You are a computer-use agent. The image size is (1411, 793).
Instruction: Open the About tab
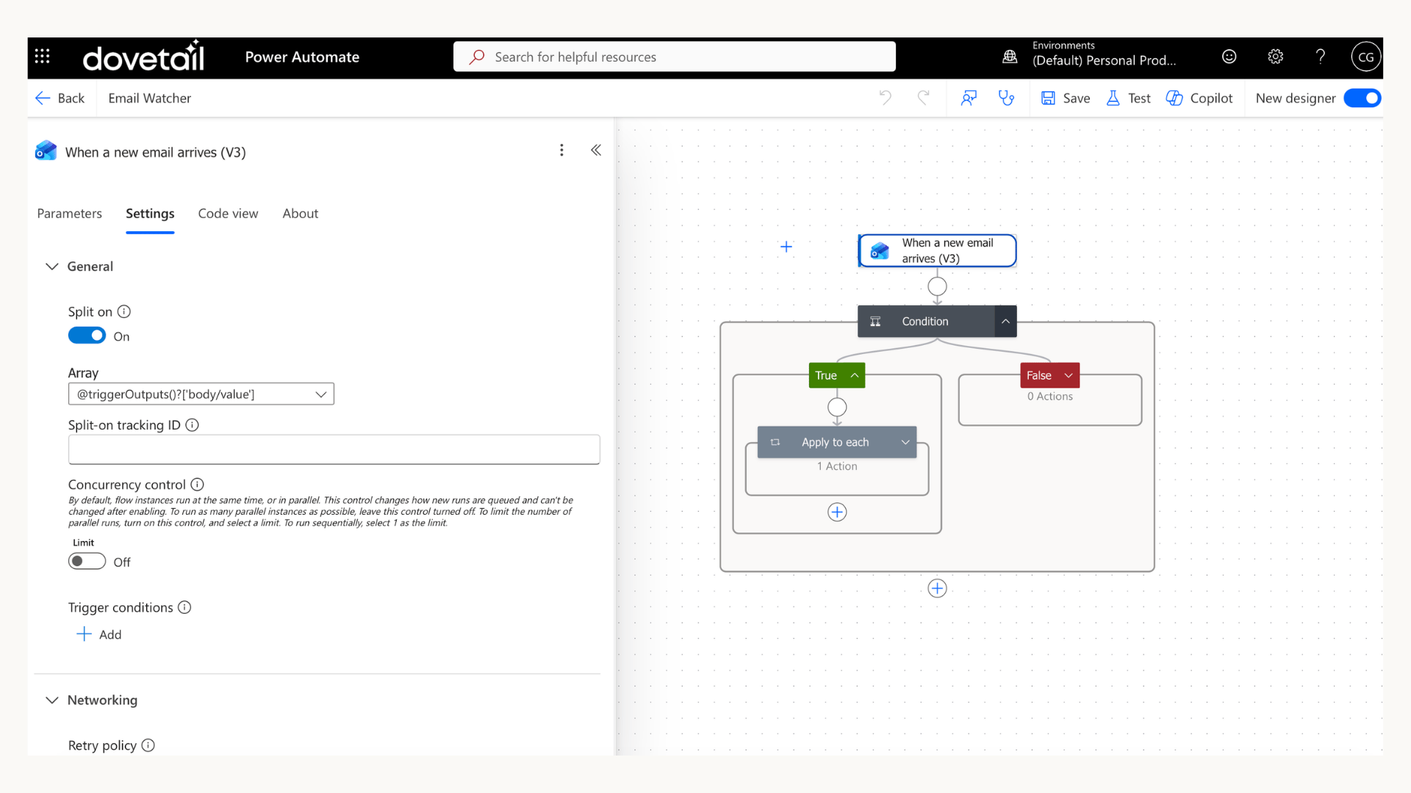[x=300, y=214]
